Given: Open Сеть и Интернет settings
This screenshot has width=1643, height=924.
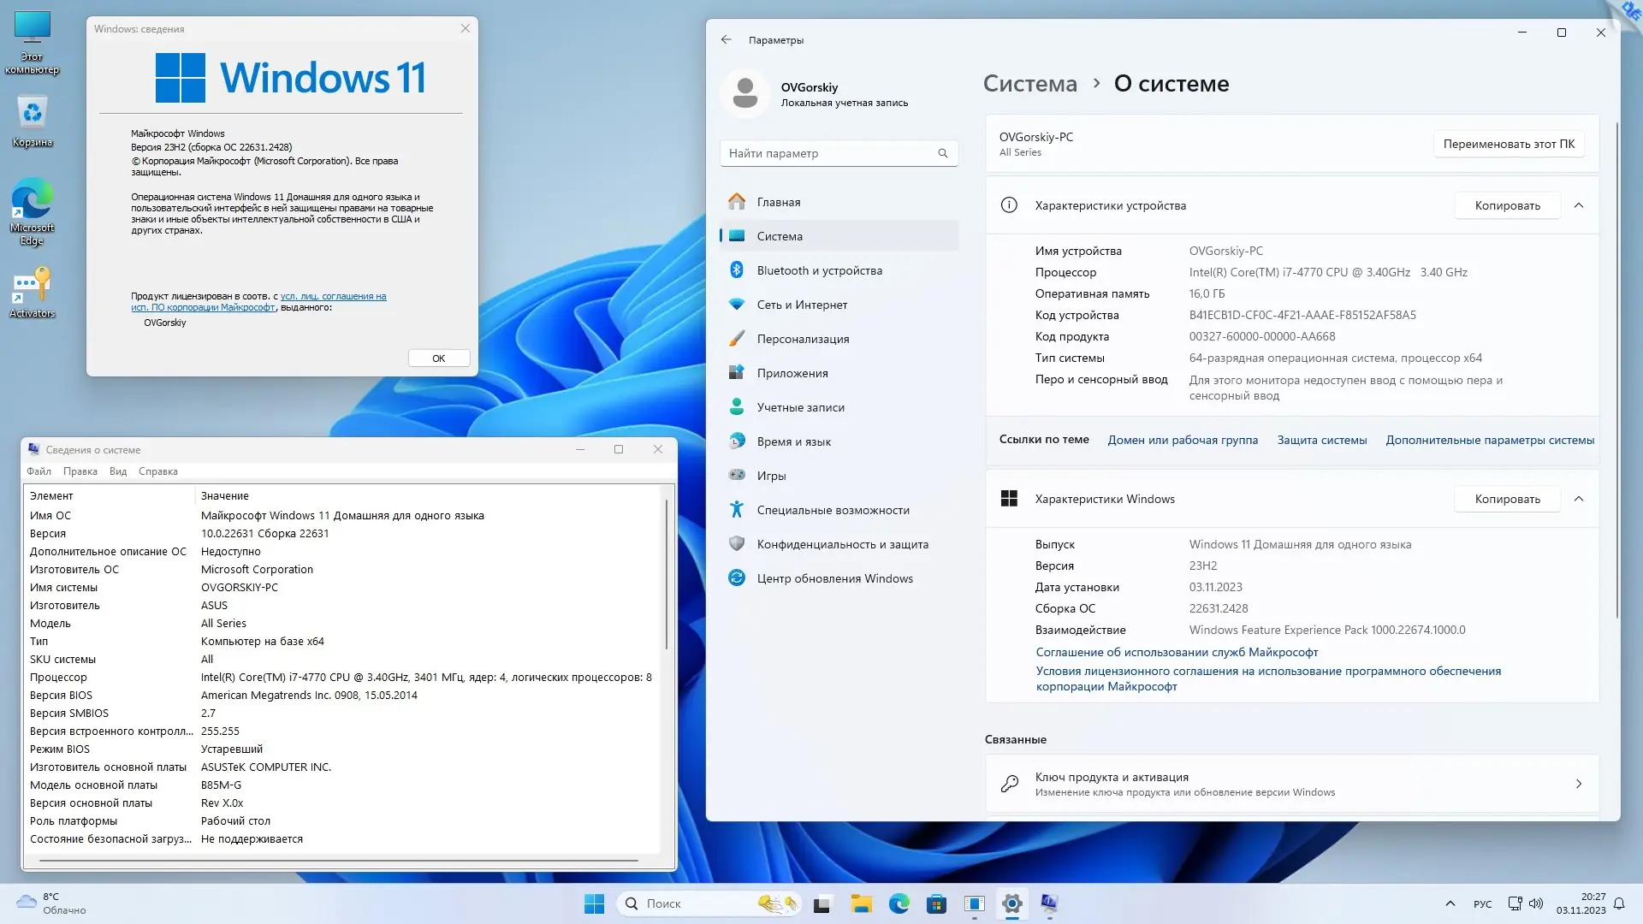Looking at the screenshot, I should coord(802,305).
